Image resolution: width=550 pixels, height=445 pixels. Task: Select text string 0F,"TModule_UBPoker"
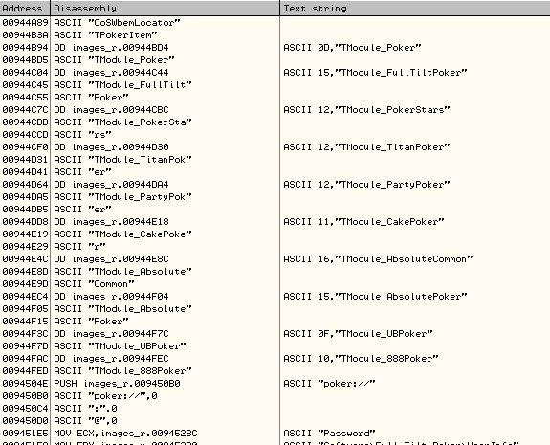358,334
